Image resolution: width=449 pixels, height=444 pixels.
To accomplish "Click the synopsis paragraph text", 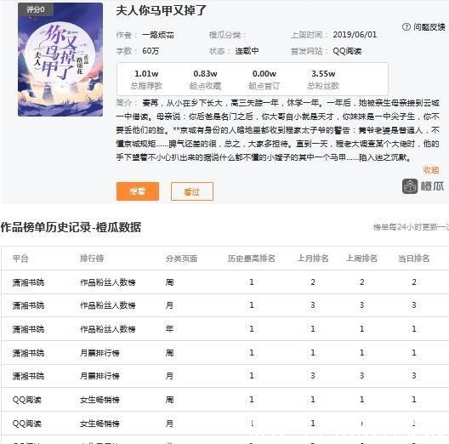I will pos(277,130).
